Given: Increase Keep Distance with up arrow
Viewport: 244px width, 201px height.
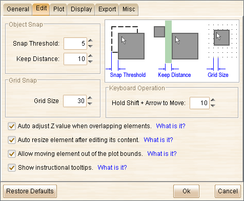Looking at the screenshot, I should 90,56.
